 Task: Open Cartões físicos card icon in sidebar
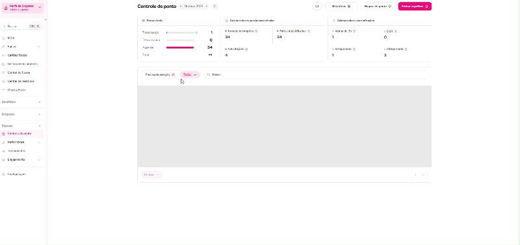4,55
